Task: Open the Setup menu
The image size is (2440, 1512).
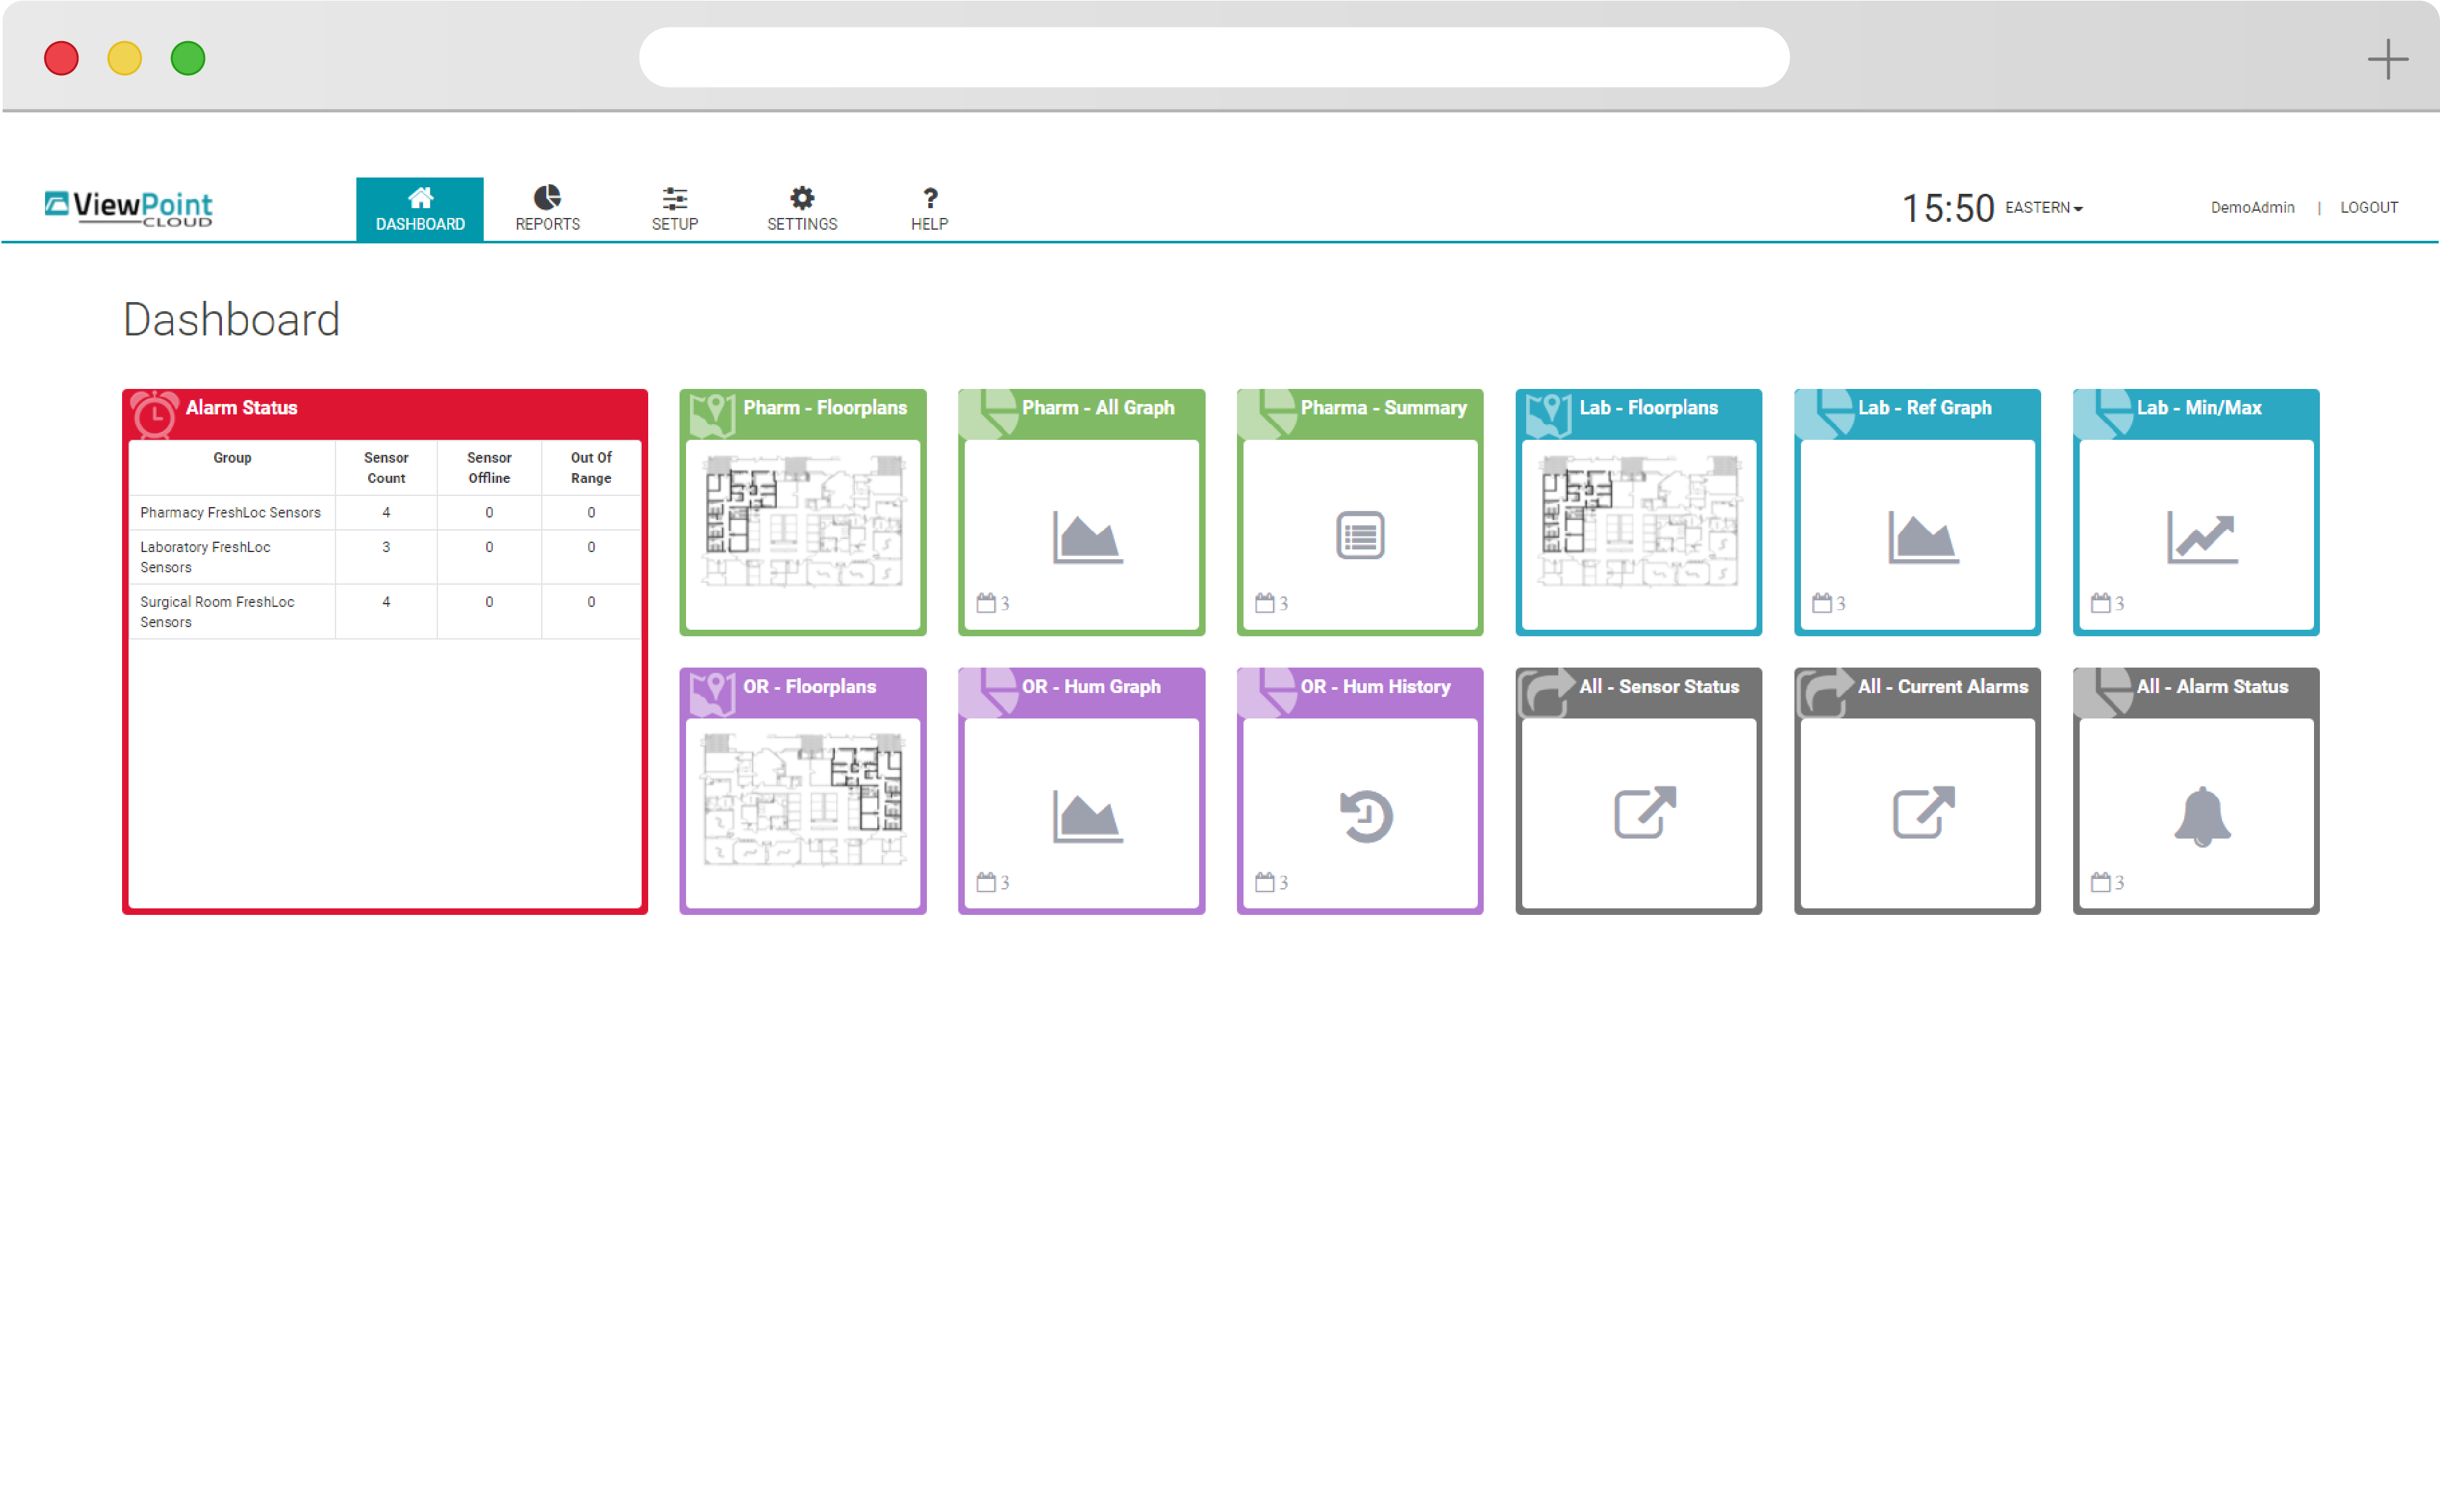Action: click(x=675, y=209)
